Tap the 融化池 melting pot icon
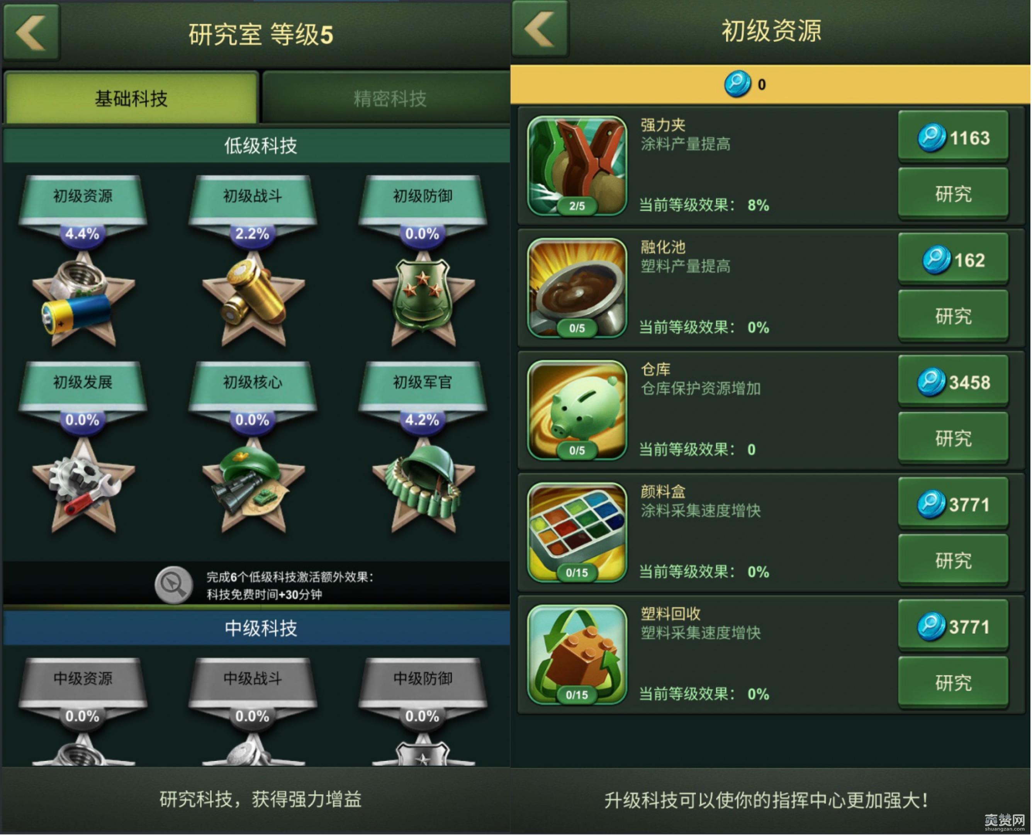 click(x=578, y=288)
